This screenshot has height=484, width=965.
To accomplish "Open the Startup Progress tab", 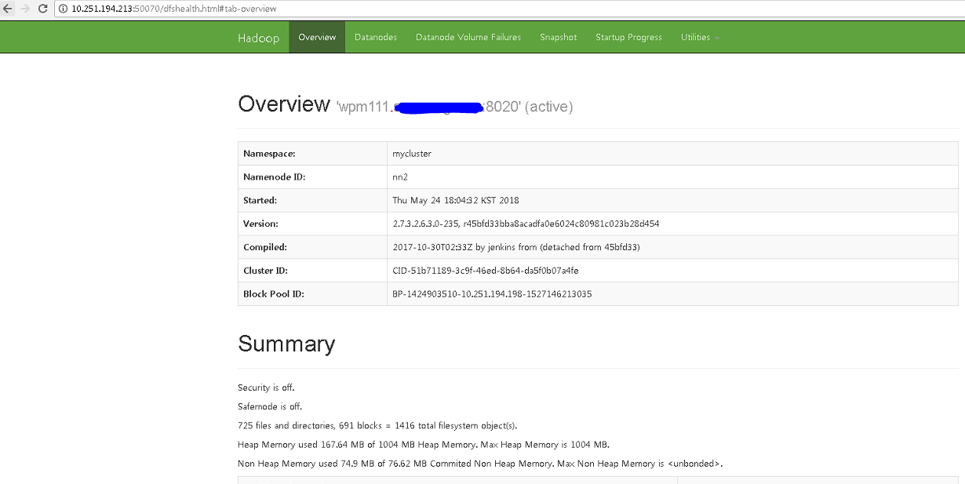I will coord(628,37).
